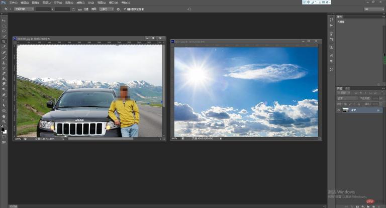Select the Move tool in the toolbox
The height and width of the screenshot is (208, 386).
pyautogui.click(x=4, y=21)
